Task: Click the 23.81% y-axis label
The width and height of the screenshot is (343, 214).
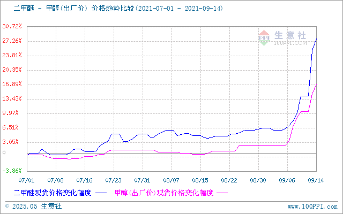Action: pyautogui.click(x=12, y=55)
